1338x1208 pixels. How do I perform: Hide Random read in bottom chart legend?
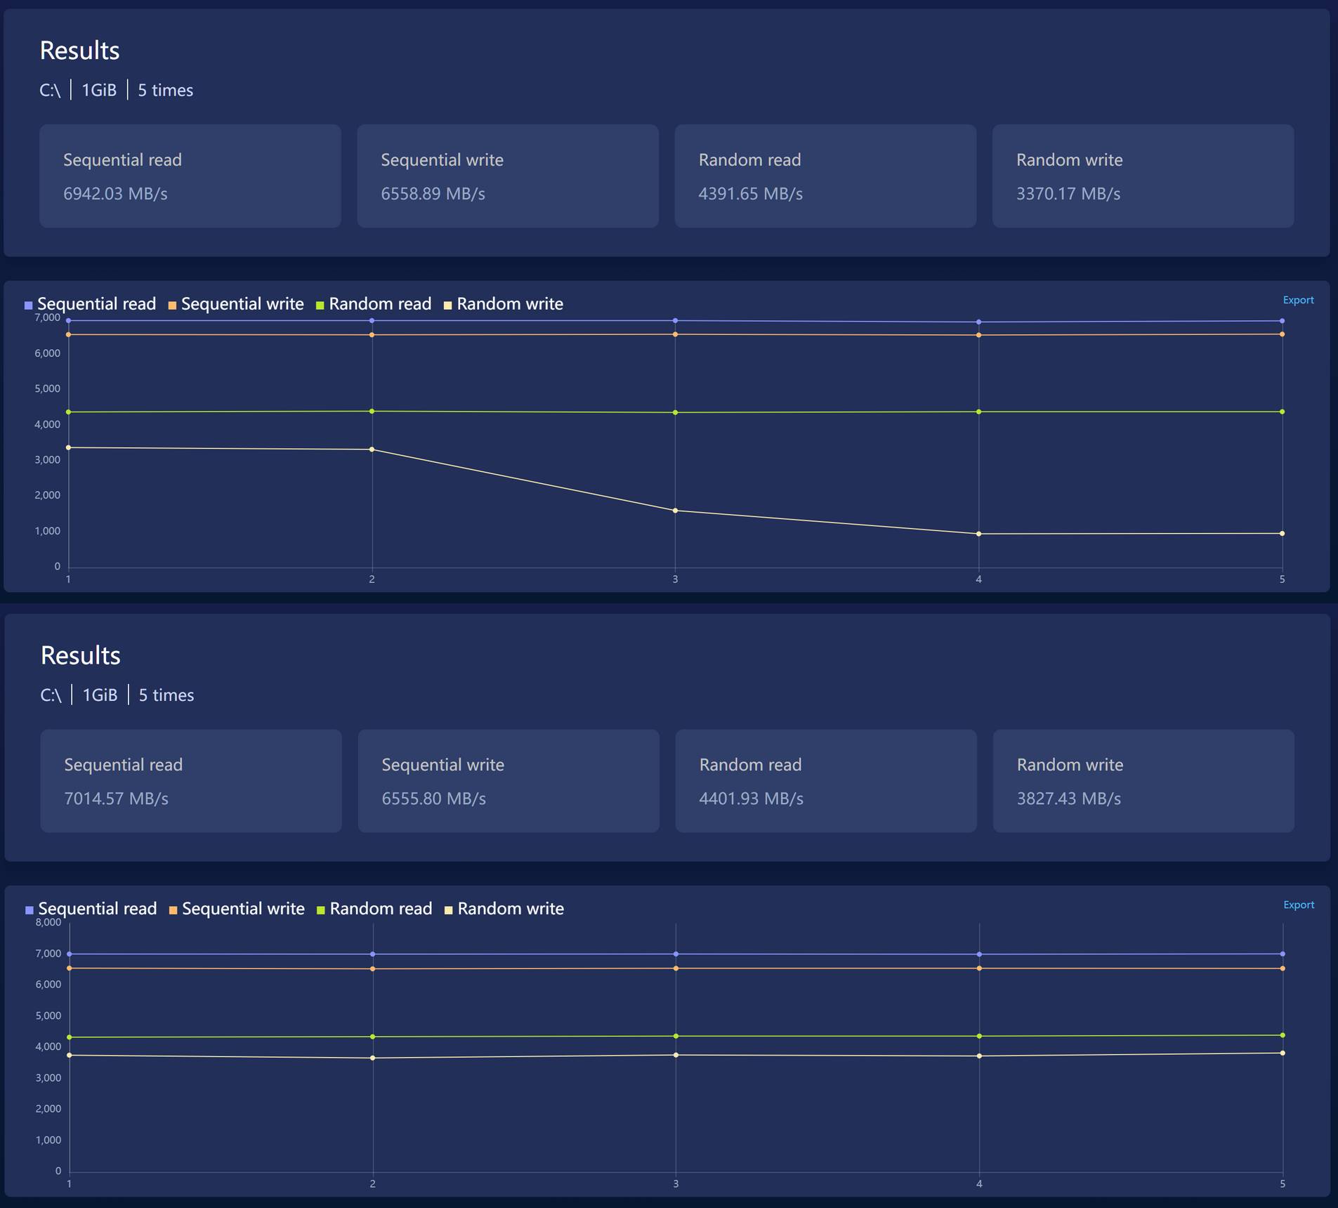coord(374,909)
